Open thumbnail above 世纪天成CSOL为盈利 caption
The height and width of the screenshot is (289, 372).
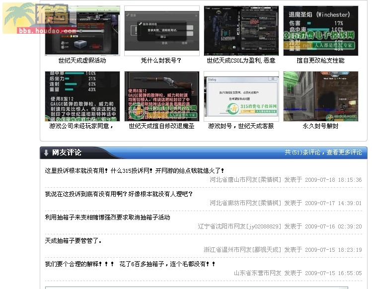[x=241, y=31]
